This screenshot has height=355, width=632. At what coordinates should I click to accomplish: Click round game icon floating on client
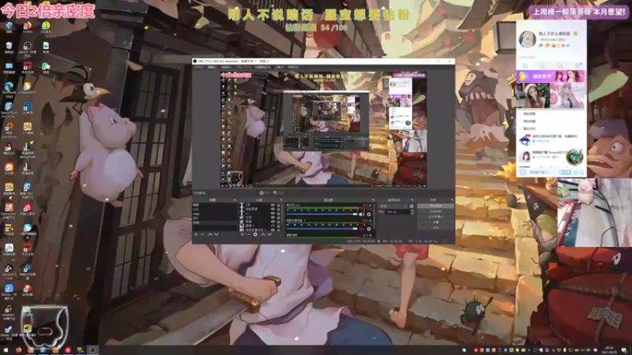574,157
